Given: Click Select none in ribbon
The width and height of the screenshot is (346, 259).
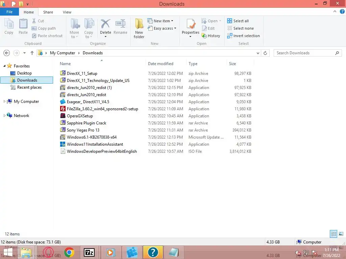Looking at the screenshot, I should coord(241,28).
